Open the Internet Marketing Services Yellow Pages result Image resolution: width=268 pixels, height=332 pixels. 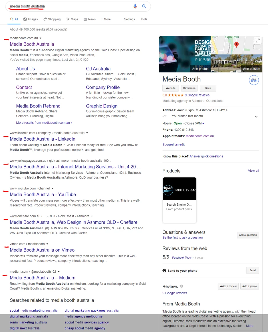75,167
